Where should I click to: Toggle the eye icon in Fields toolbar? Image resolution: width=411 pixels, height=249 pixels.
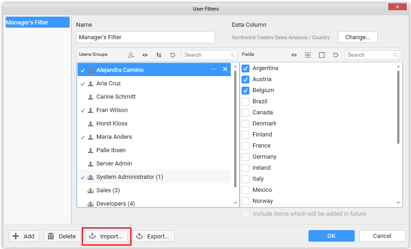(294, 55)
